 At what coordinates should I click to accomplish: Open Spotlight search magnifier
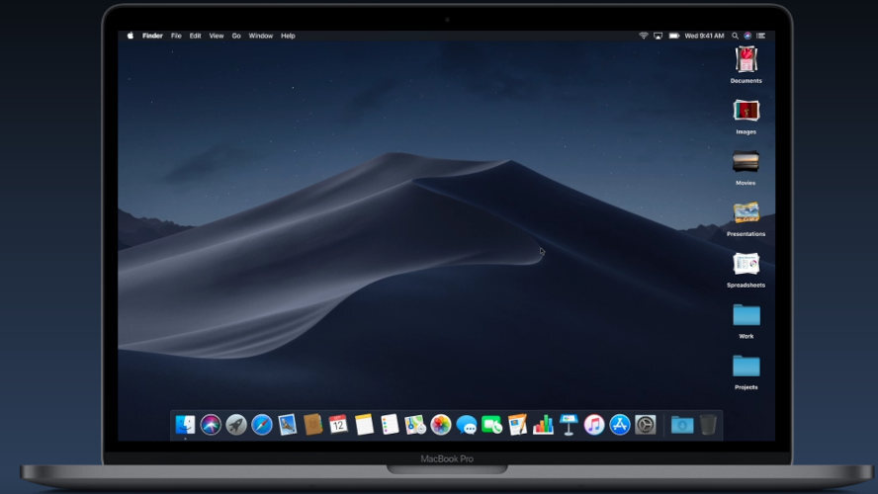coord(735,36)
